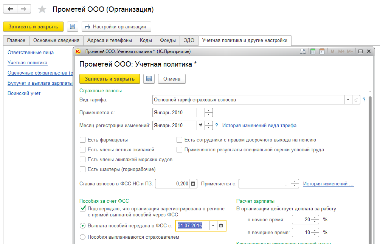Click ellipsis button of empty Применяется с field
Viewport: 380px width, 244px height.
tap(287, 183)
